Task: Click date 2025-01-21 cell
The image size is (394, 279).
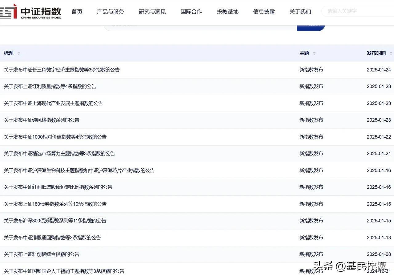Action: pos(379,153)
